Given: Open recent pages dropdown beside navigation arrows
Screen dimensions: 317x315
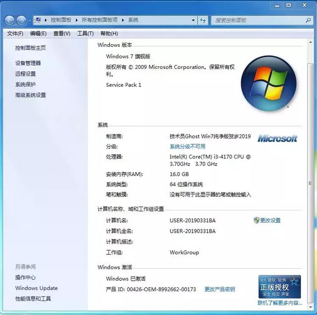Looking at the screenshot, I should tap(30, 21).
